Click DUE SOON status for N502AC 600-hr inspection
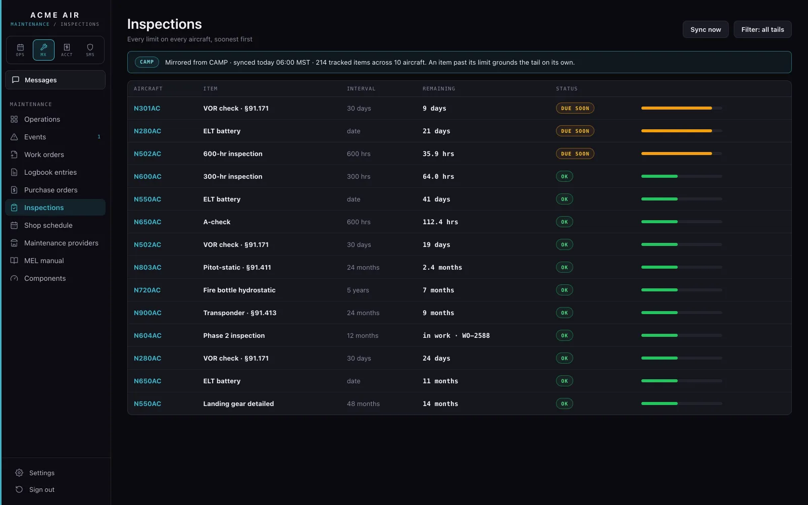Screen dimensions: 808x505 click(575, 154)
